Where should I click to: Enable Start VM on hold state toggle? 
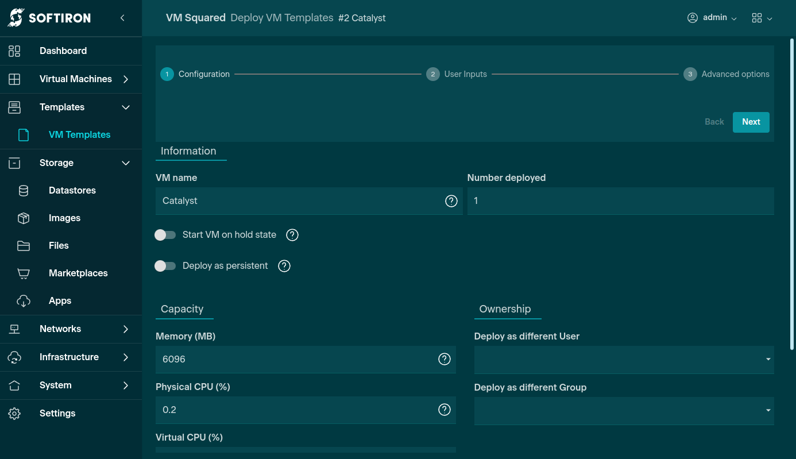[165, 235]
